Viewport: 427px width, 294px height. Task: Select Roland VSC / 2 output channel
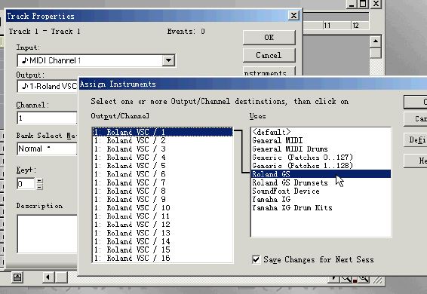click(162, 140)
